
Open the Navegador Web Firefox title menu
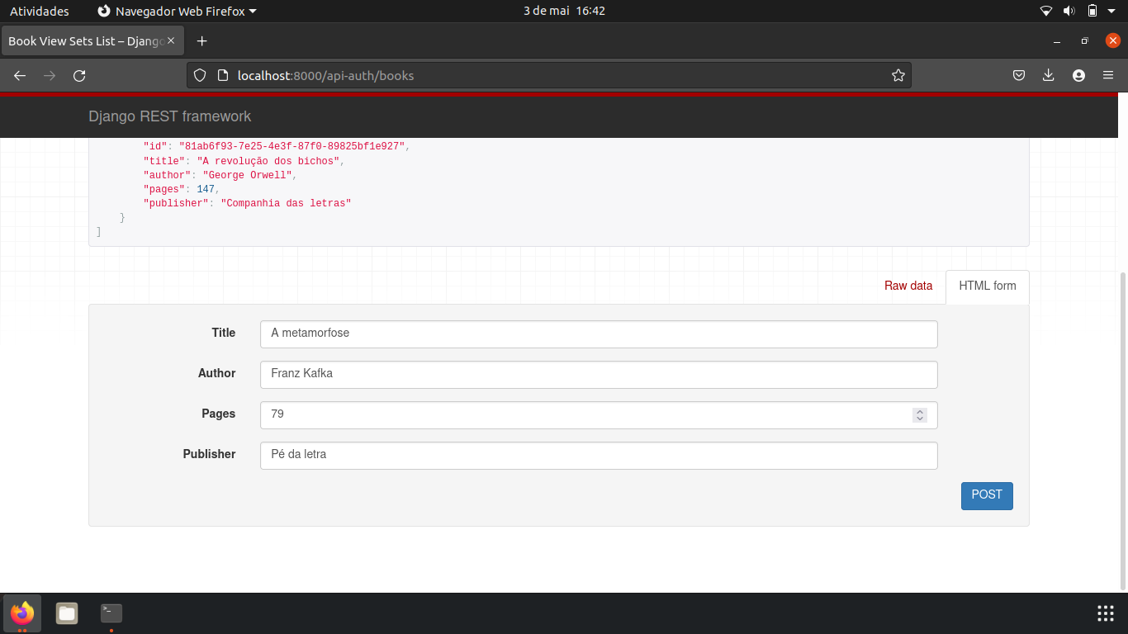178,11
